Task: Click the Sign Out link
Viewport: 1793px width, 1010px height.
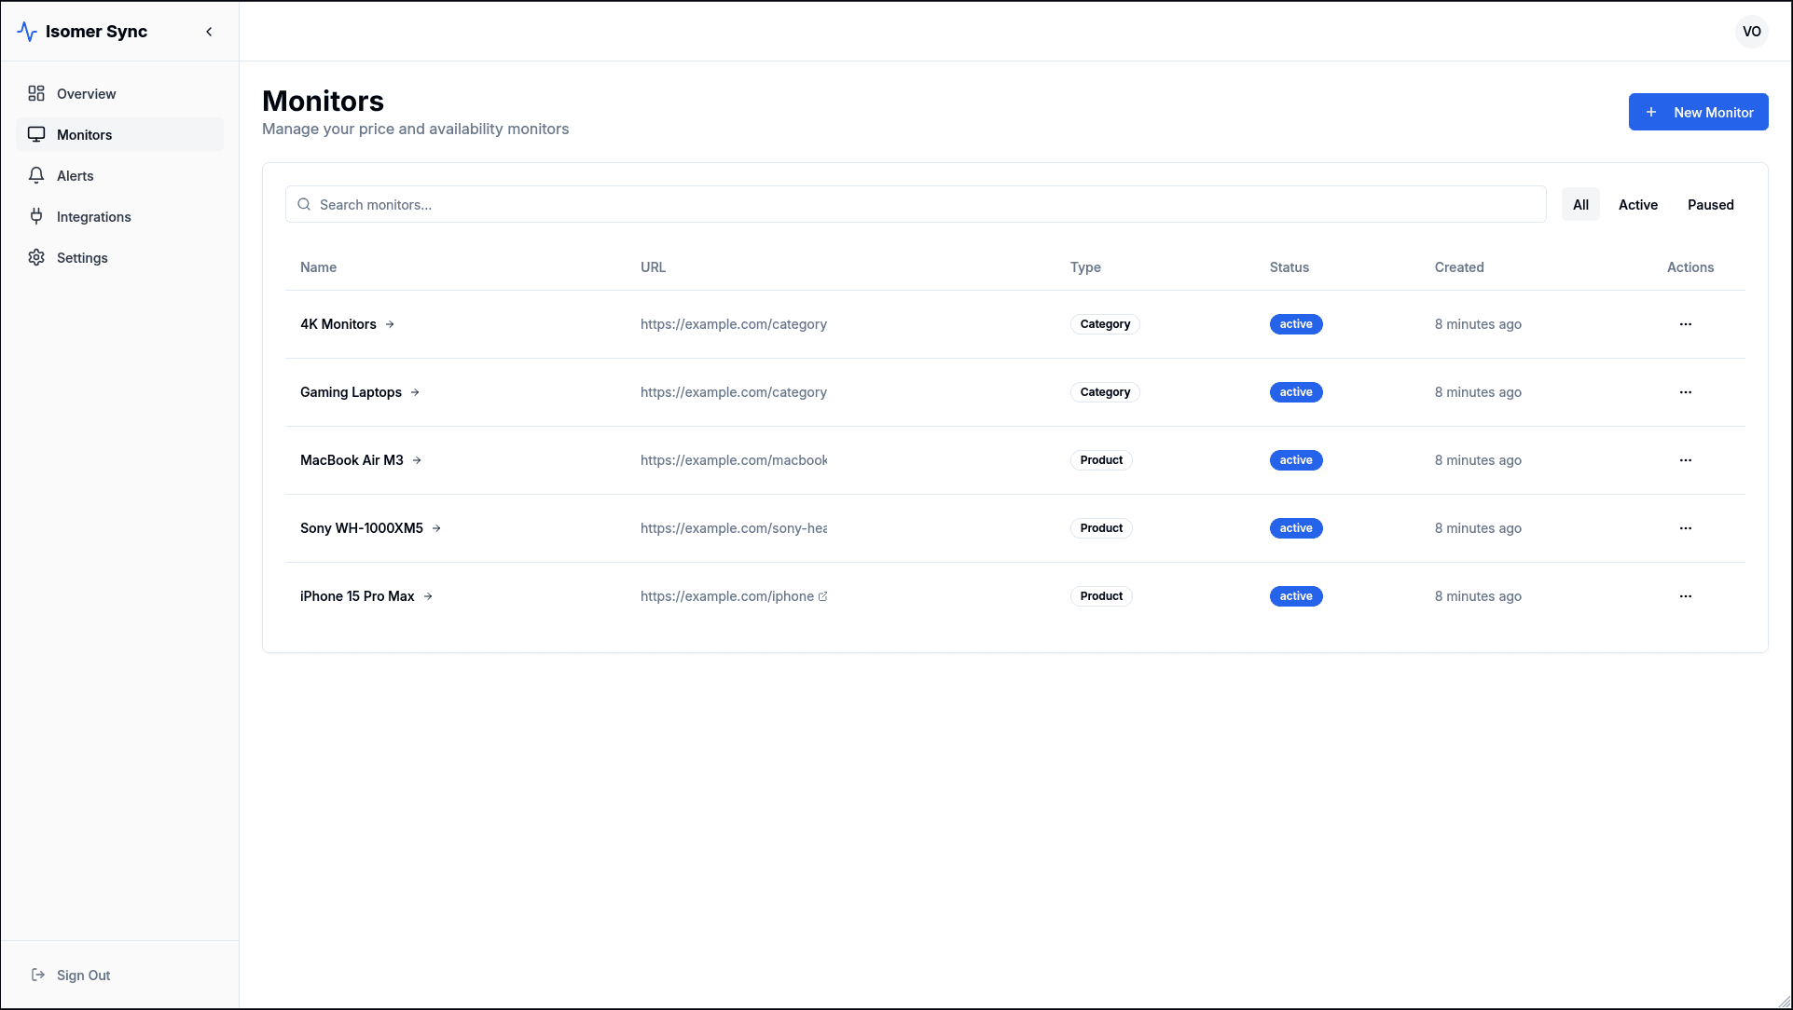Action: pyautogui.click(x=84, y=975)
